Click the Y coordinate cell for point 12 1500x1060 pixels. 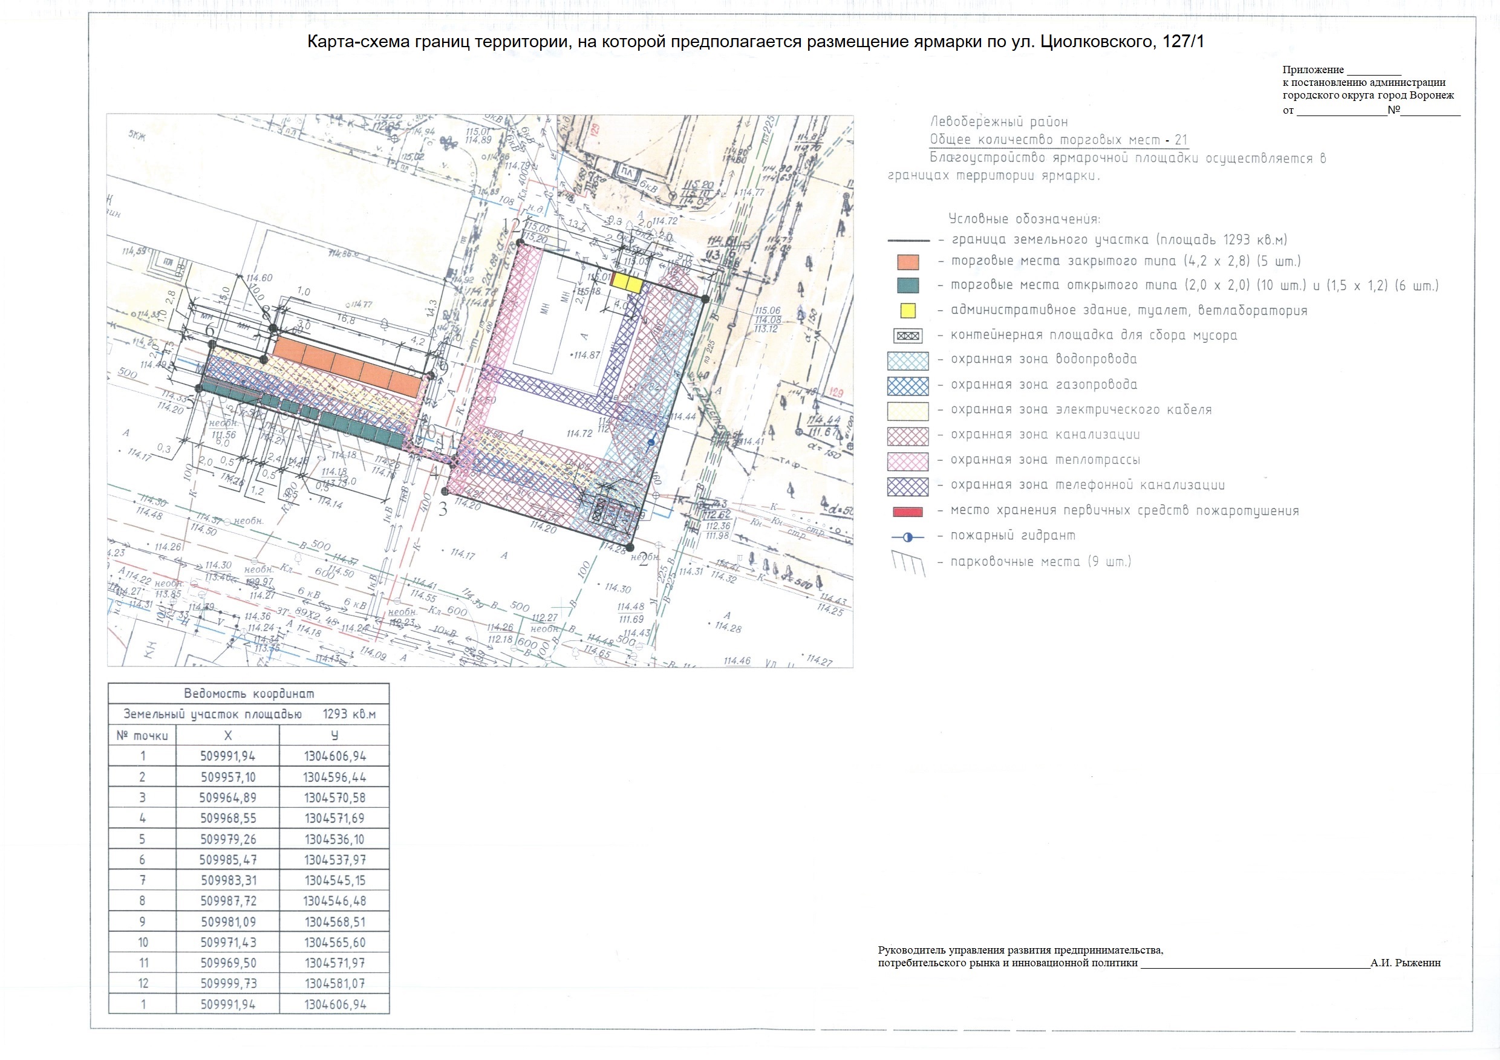tap(334, 984)
